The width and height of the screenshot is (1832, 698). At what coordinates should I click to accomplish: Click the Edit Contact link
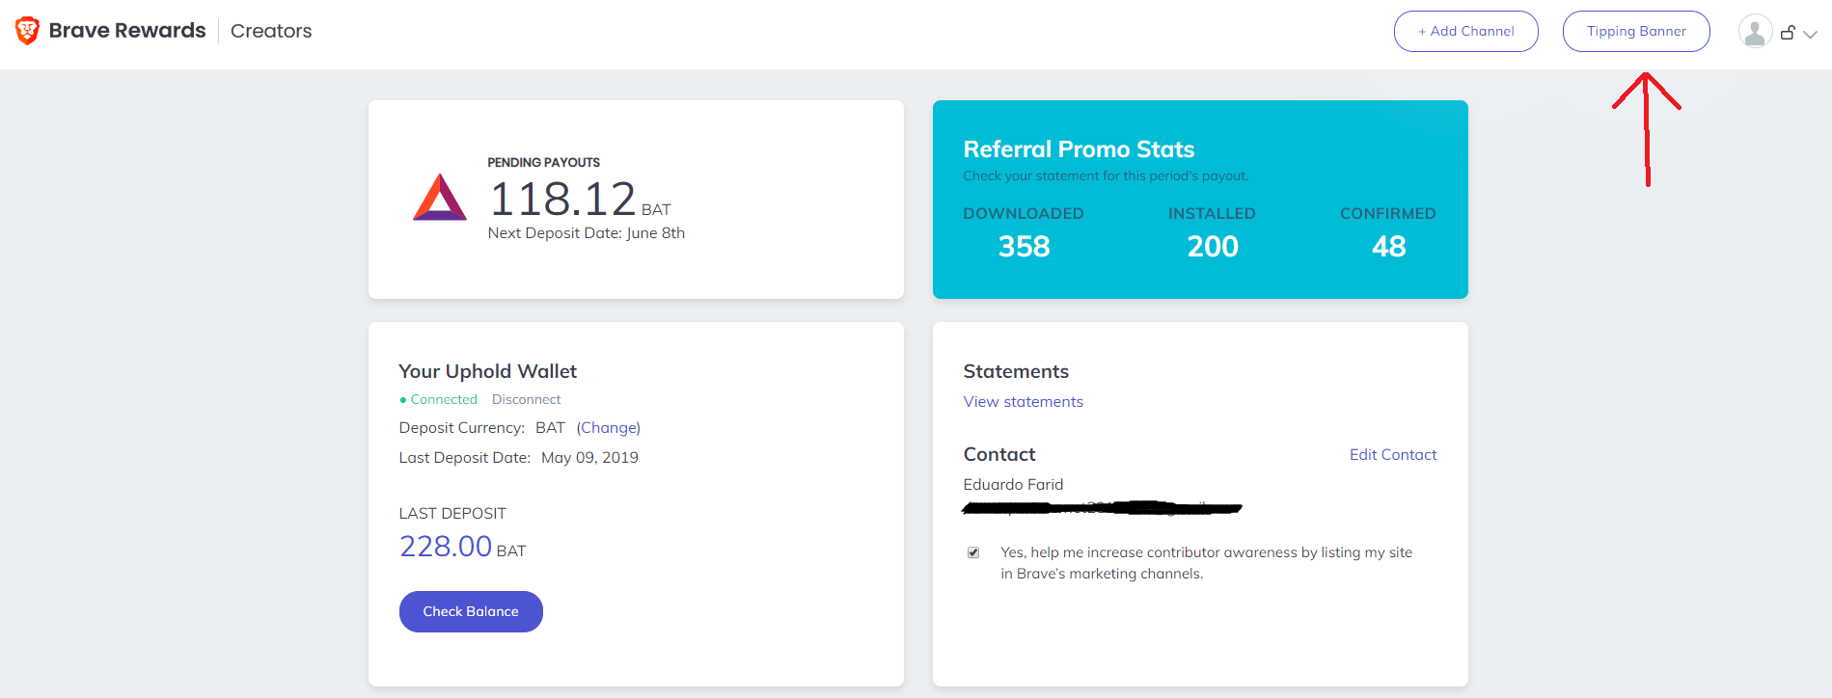[1393, 454]
